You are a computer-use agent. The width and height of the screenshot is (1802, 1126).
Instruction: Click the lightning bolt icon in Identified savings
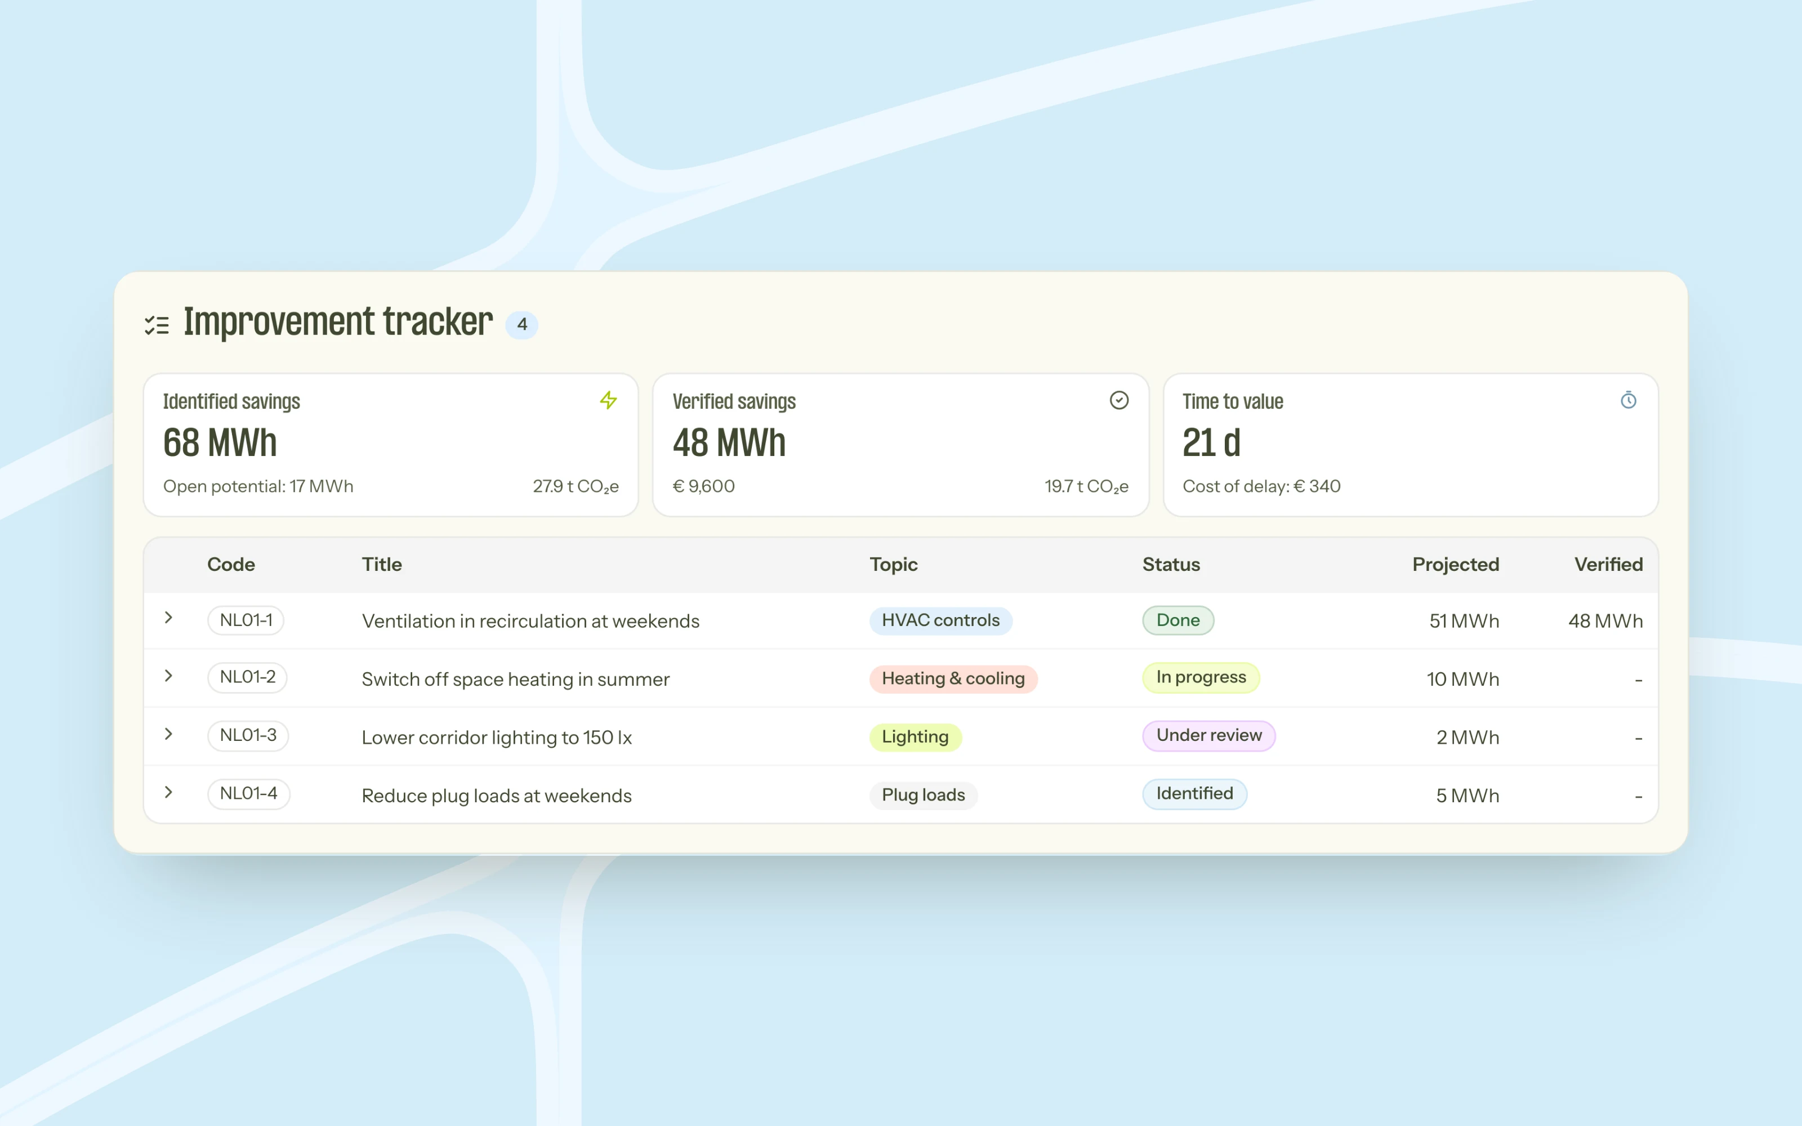[x=608, y=401]
